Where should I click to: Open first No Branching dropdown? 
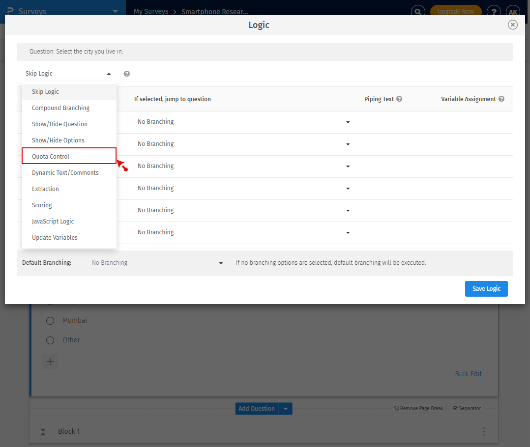[243, 122]
